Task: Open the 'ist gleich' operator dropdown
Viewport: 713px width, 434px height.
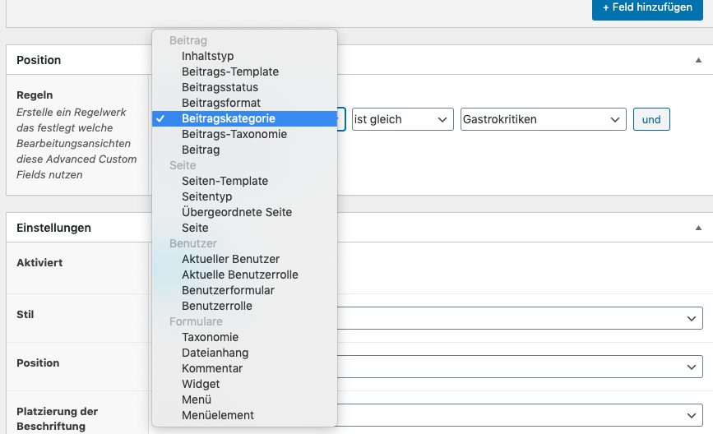Action: point(402,119)
